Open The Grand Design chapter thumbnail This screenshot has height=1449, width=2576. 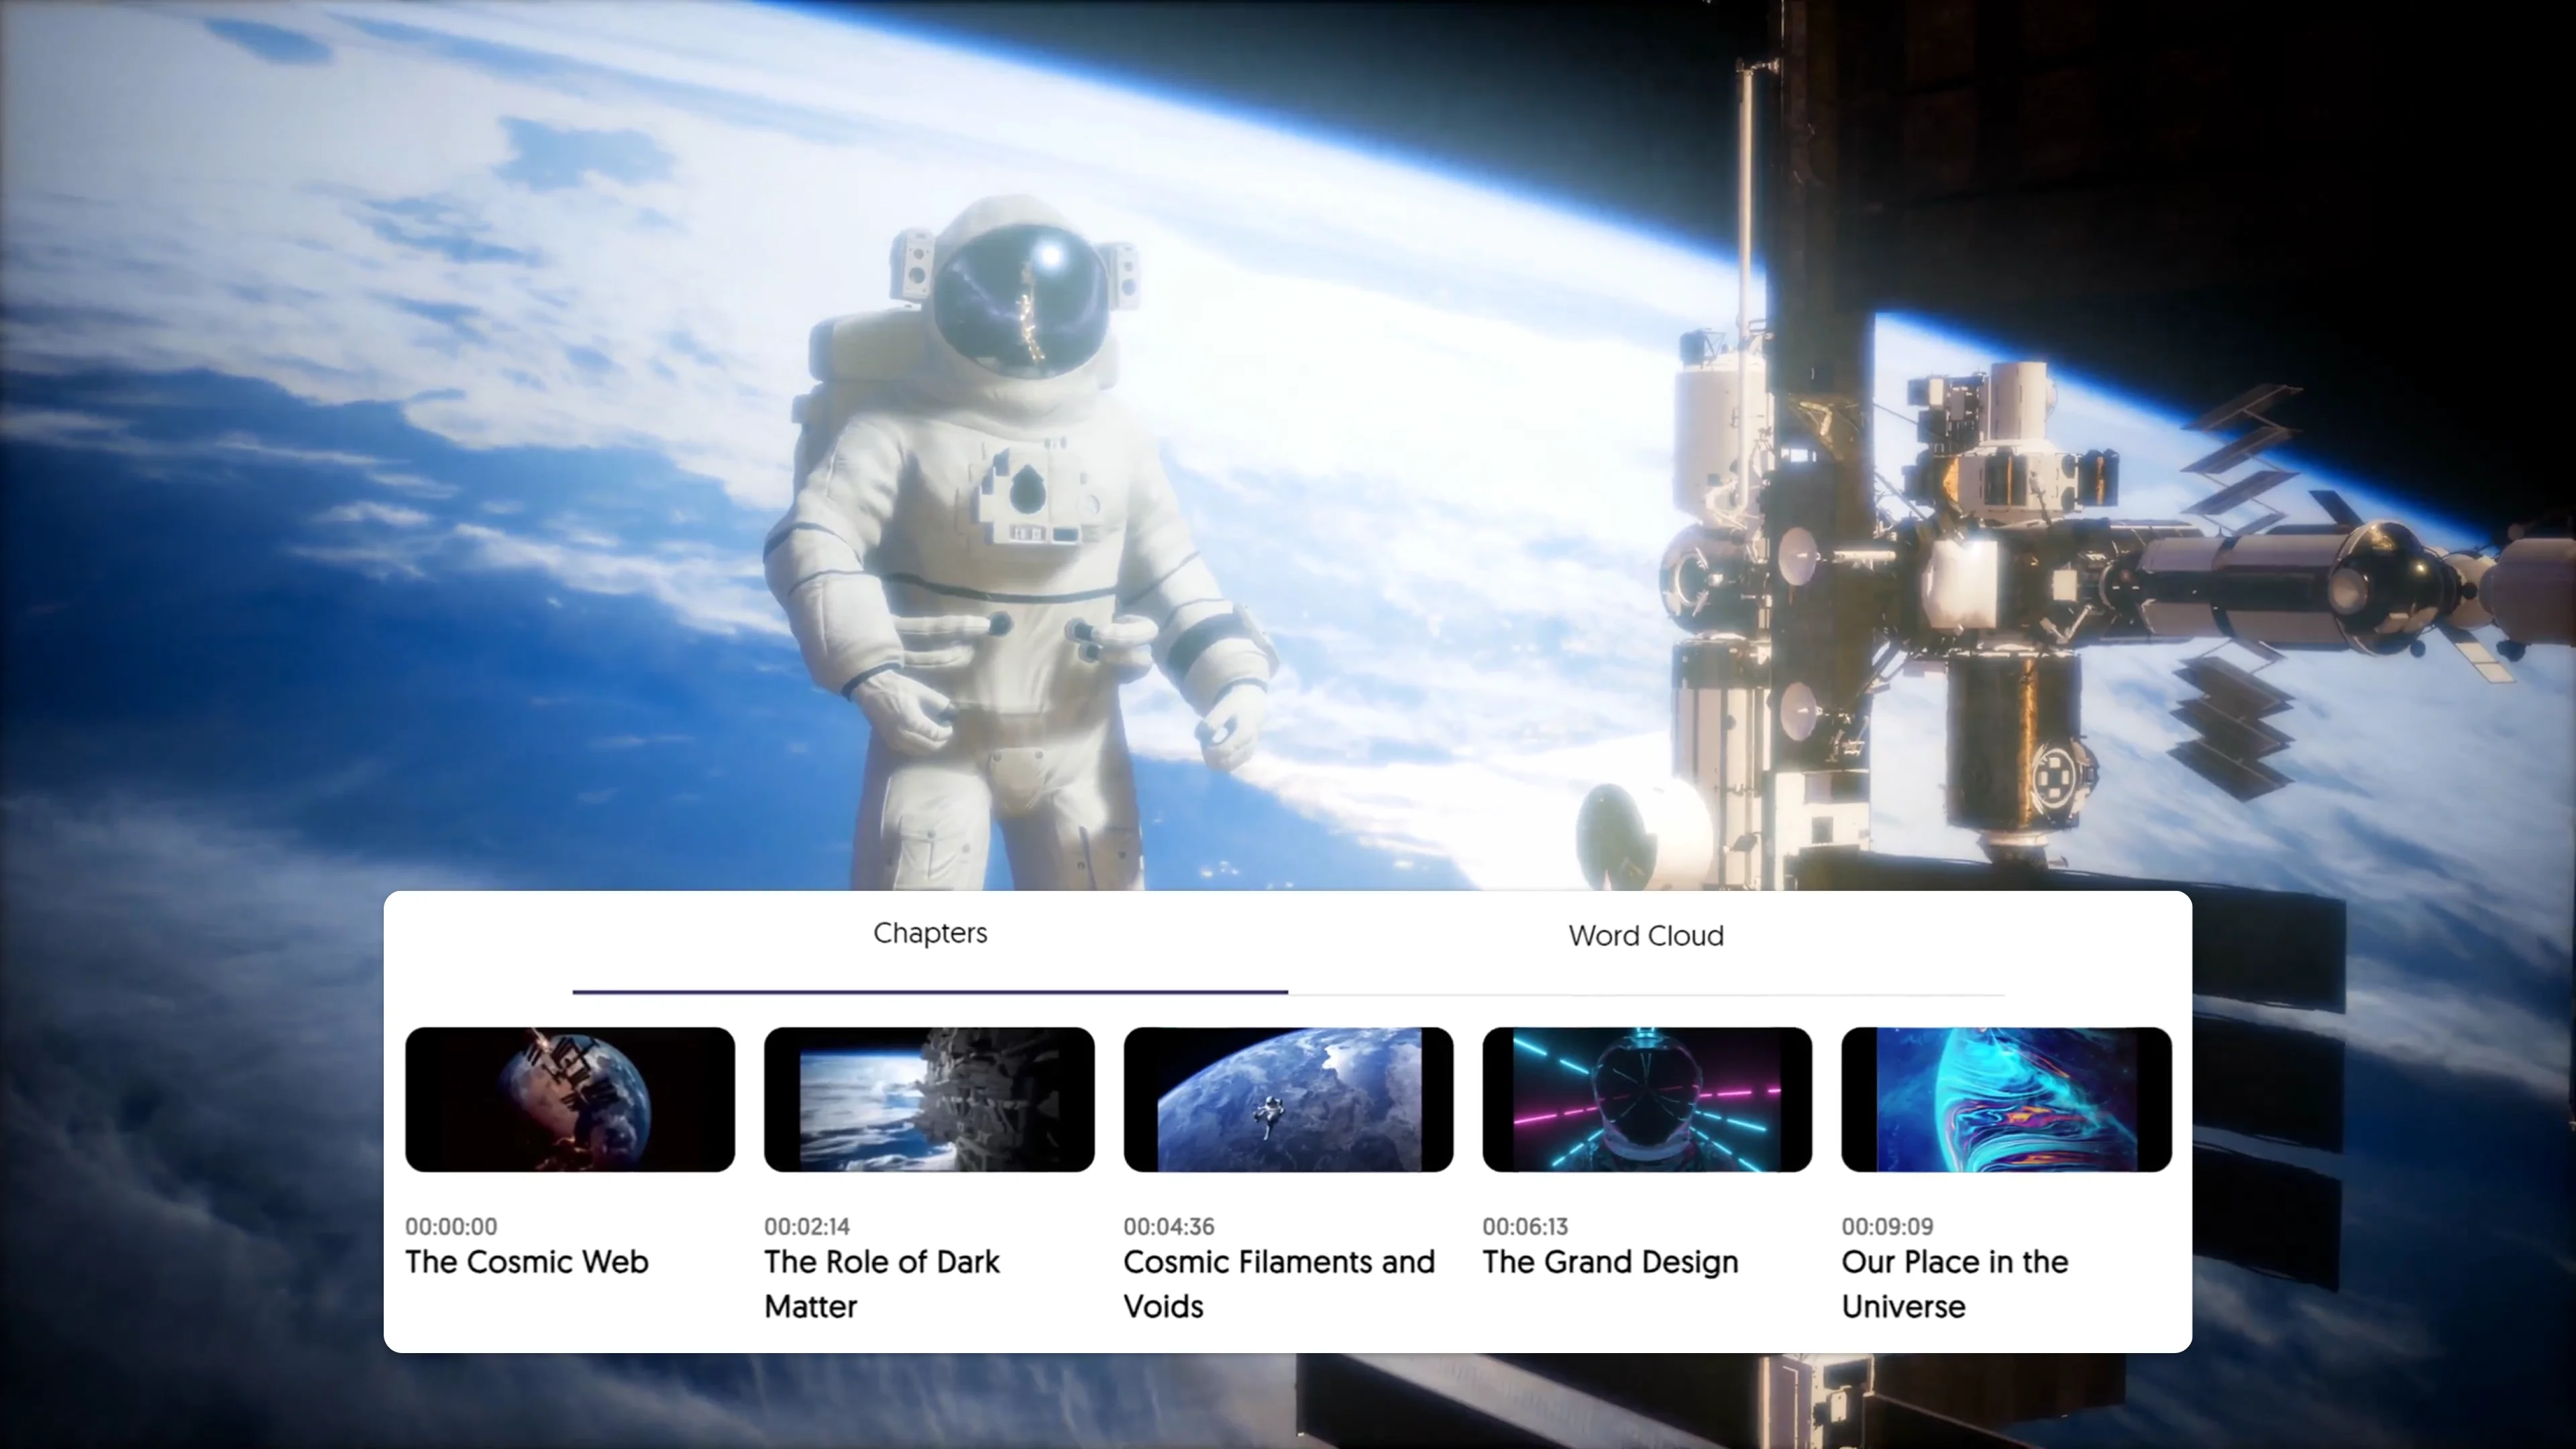[1647, 1099]
